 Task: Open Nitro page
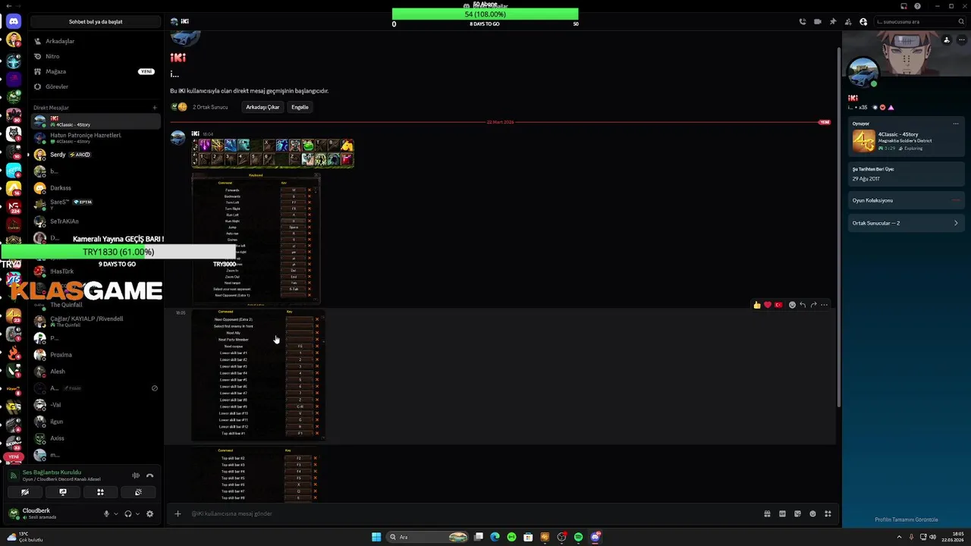coord(96,56)
